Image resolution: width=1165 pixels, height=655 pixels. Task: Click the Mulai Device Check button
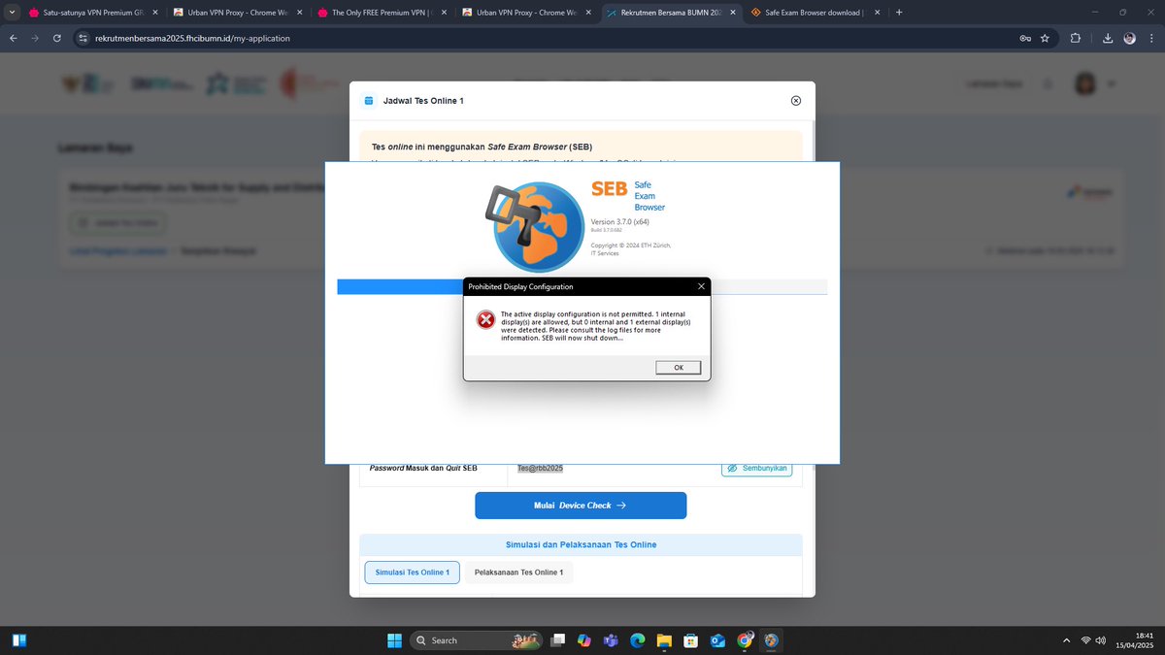coord(581,506)
